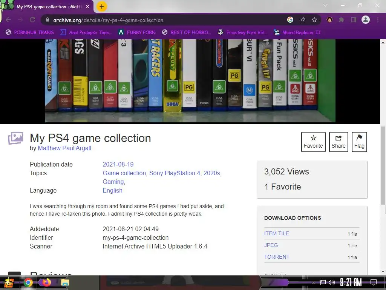
Task: Reload the page with refresh icon
Action: [x=32, y=20]
